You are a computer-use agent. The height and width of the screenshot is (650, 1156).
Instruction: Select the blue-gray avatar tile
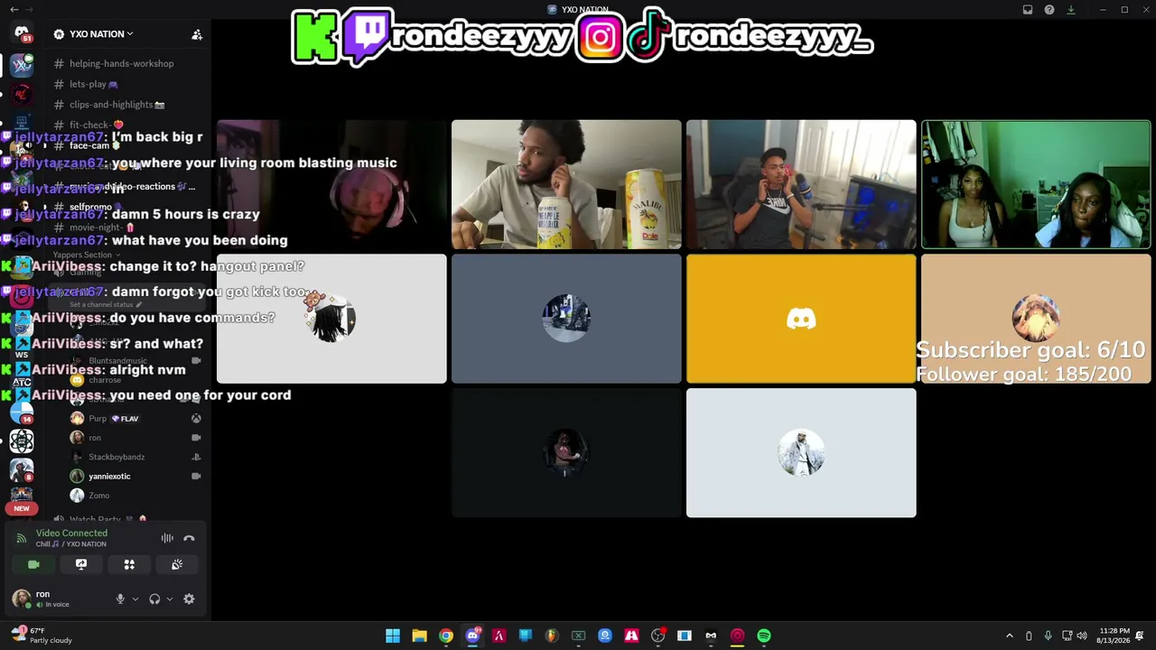pyautogui.click(x=566, y=319)
